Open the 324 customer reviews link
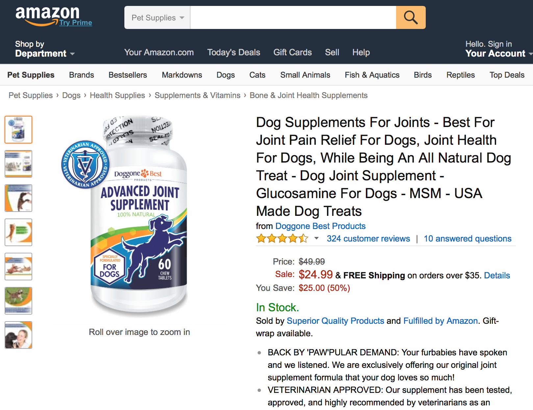Screen dimensions: 533x410 pos(368,239)
